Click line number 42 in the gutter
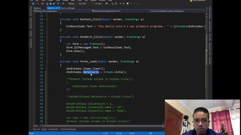Image resolution: width=241 pixels, height=135 pixels. [x=41, y=97]
